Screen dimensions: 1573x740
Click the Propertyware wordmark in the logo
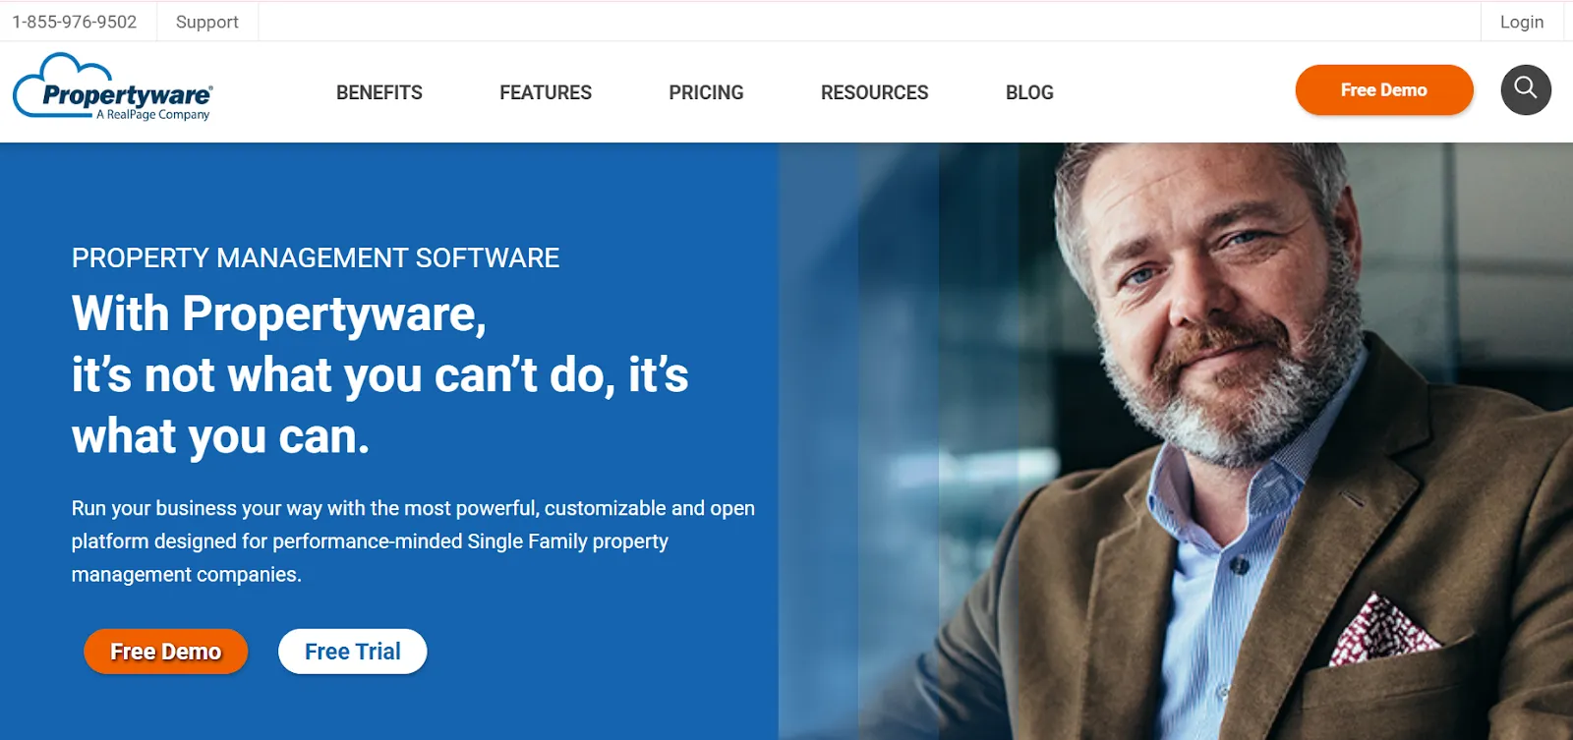pyautogui.click(x=127, y=95)
